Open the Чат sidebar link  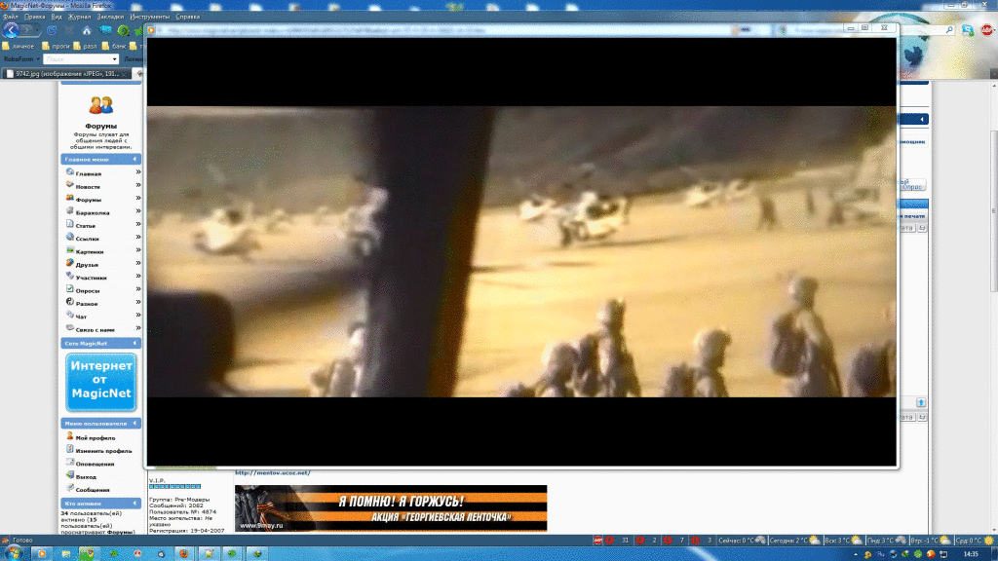81,317
